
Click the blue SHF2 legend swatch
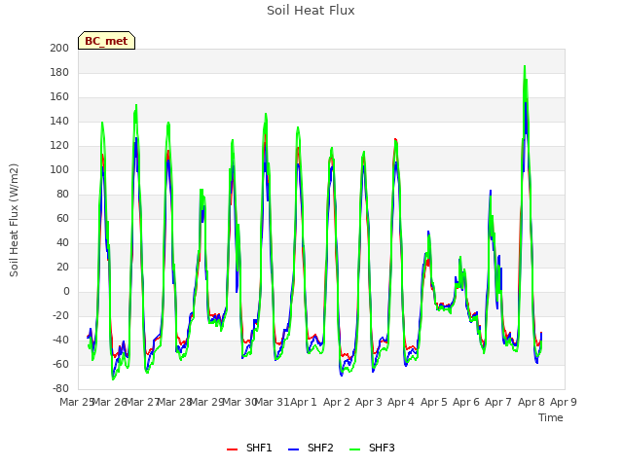coord(293,449)
